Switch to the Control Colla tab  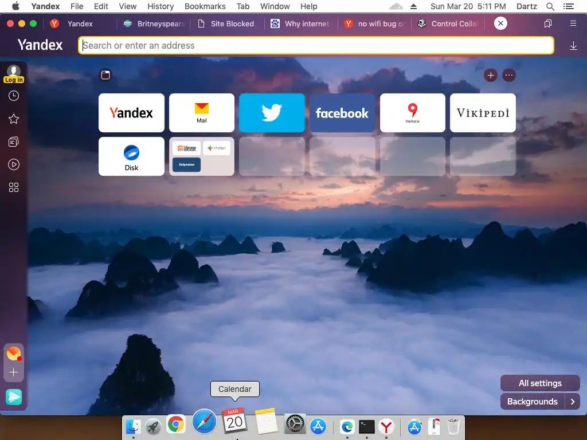coord(448,23)
